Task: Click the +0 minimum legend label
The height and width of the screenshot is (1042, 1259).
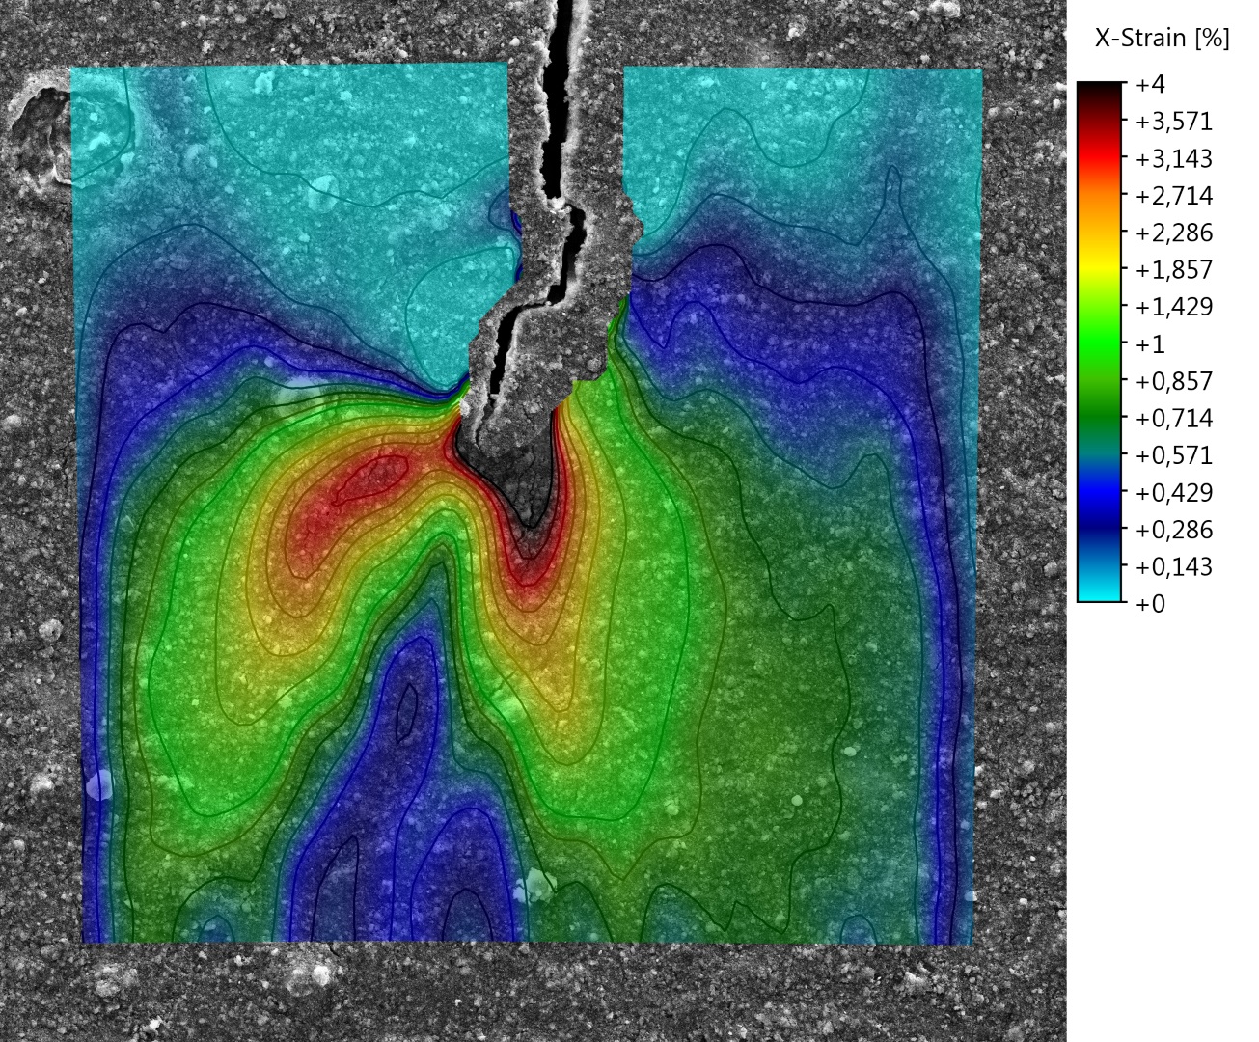Action: [x=1150, y=604]
